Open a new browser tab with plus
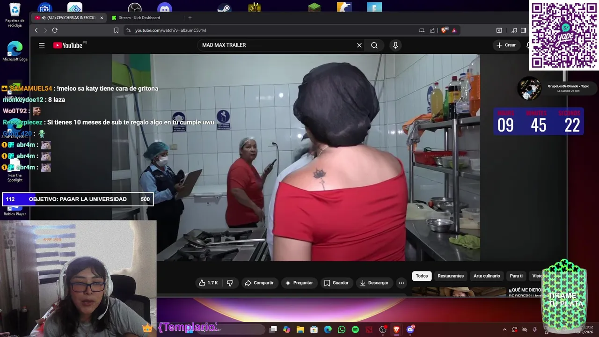599x337 pixels. click(x=190, y=18)
